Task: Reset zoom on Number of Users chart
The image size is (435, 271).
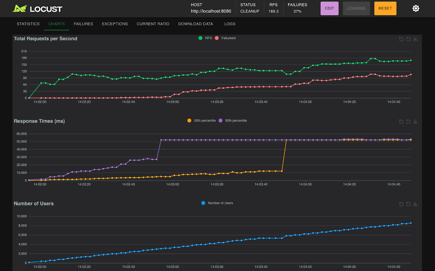Action: tap(408, 204)
